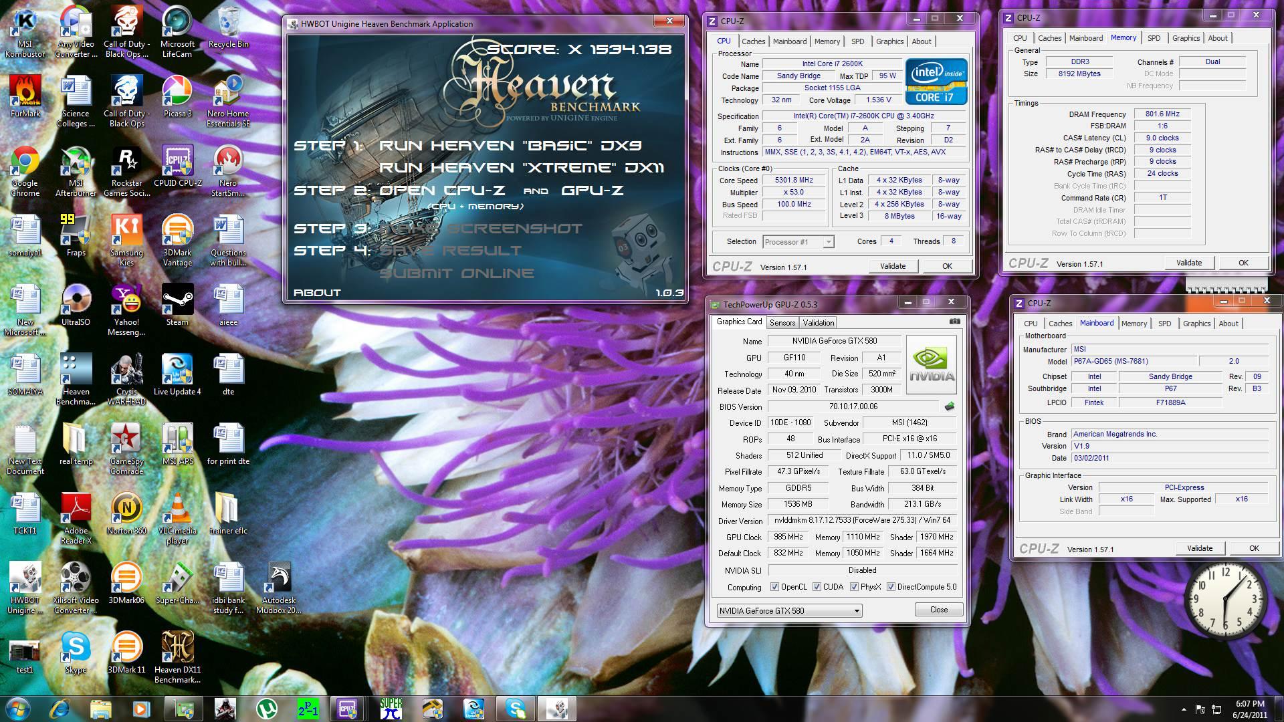
Task: Open Norton 360 desktop shortcut
Action: (x=126, y=514)
